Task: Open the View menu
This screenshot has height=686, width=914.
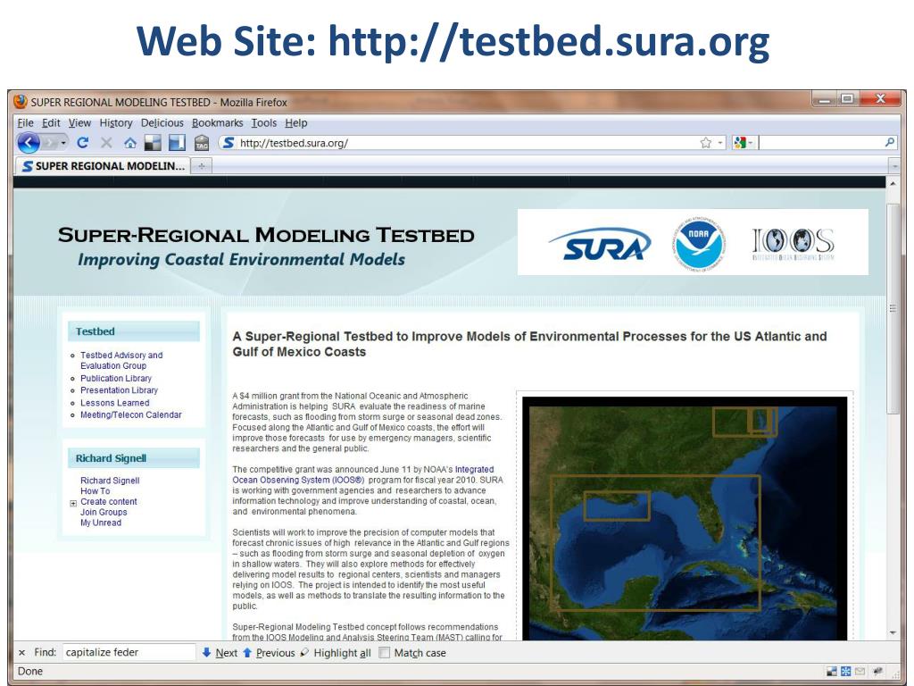Action: coord(79,123)
